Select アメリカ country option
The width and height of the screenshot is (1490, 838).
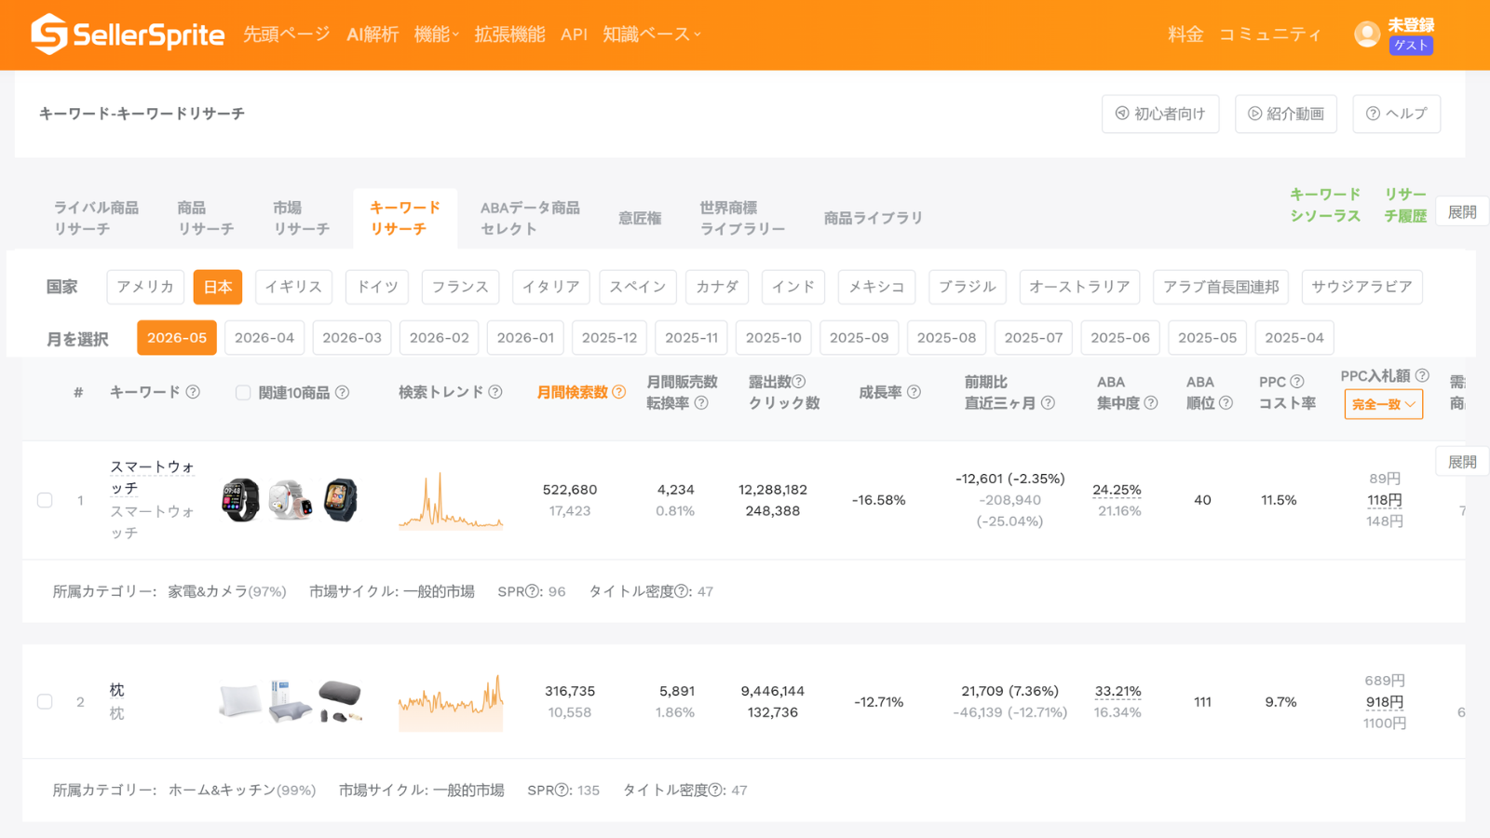click(x=145, y=287)
